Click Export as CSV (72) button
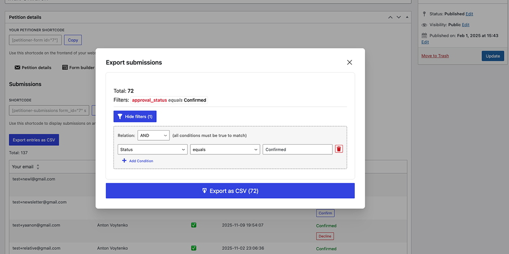This screenshot has height=254, width=509. [x=230, y=191]
